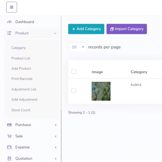Click the Product list icon in sidebar
This screenshot has height=162, width=162.
pyautogui.click(x=9, y=33)
